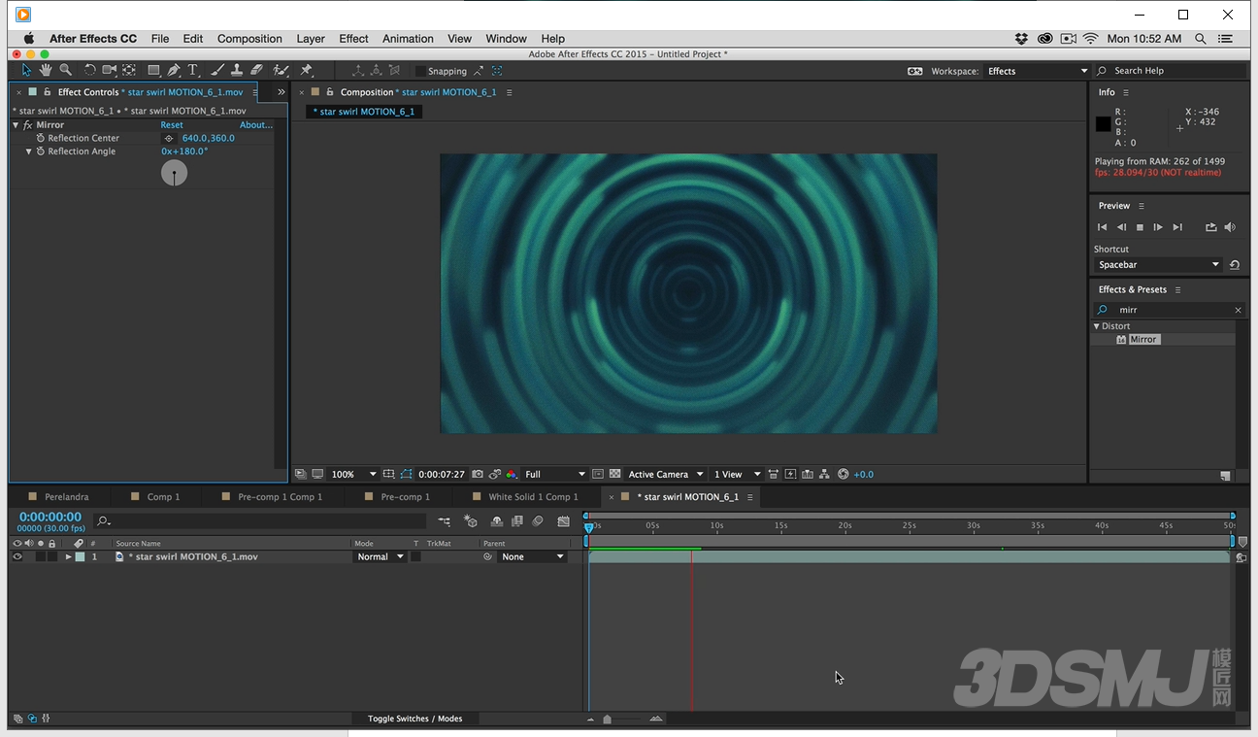The width and height of the screenshot is (1258, 737).
Task: Click the Reflection Center crosshair picker
Action: (x=169, y=138)
